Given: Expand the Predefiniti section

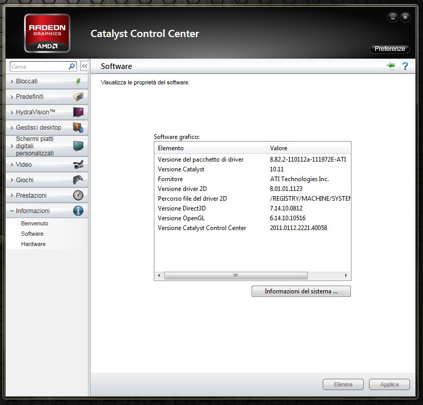Looking at the screenshot, I should (x=47, y=97).
